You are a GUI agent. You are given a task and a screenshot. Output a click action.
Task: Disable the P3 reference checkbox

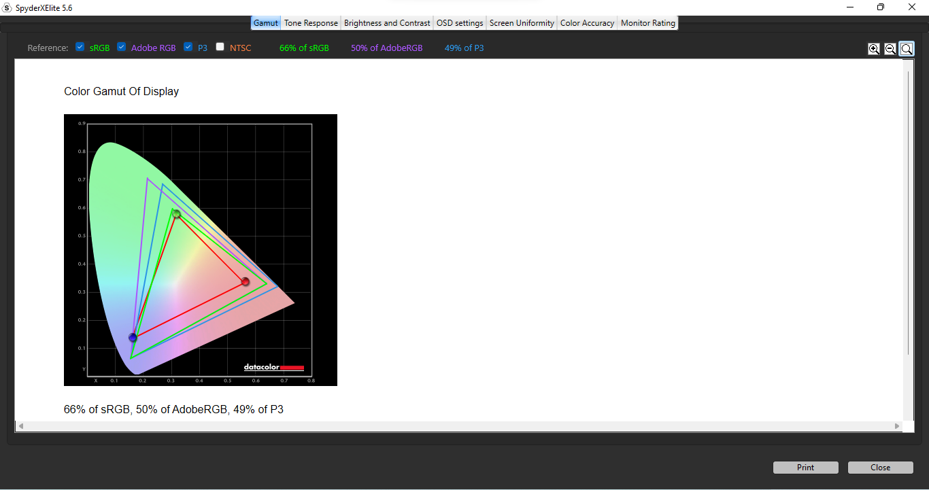point(188,47)
